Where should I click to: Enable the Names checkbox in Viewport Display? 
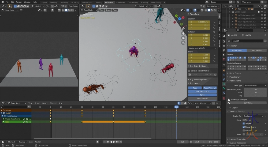point(244,120)
